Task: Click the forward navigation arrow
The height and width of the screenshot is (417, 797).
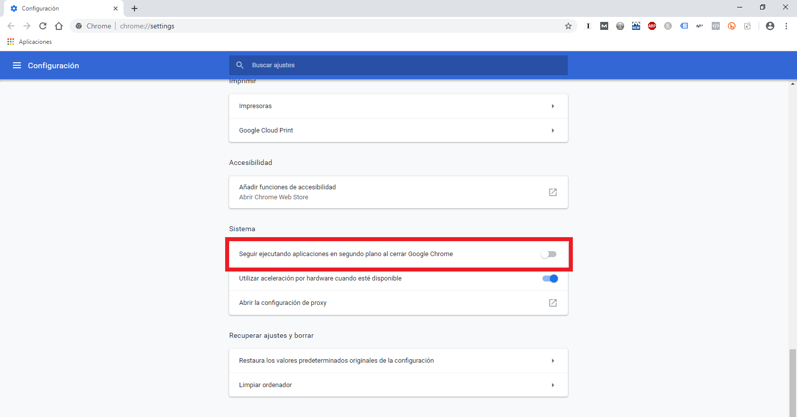Action: tap(27, 26)
